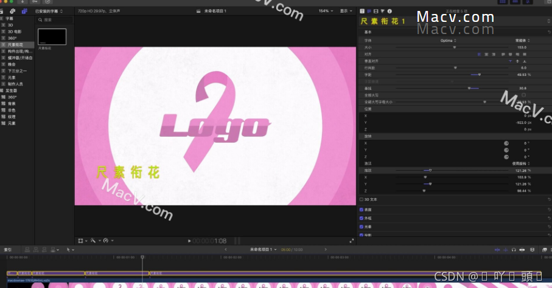Enable the 3D 文本 checkbox

coord(362,199)
